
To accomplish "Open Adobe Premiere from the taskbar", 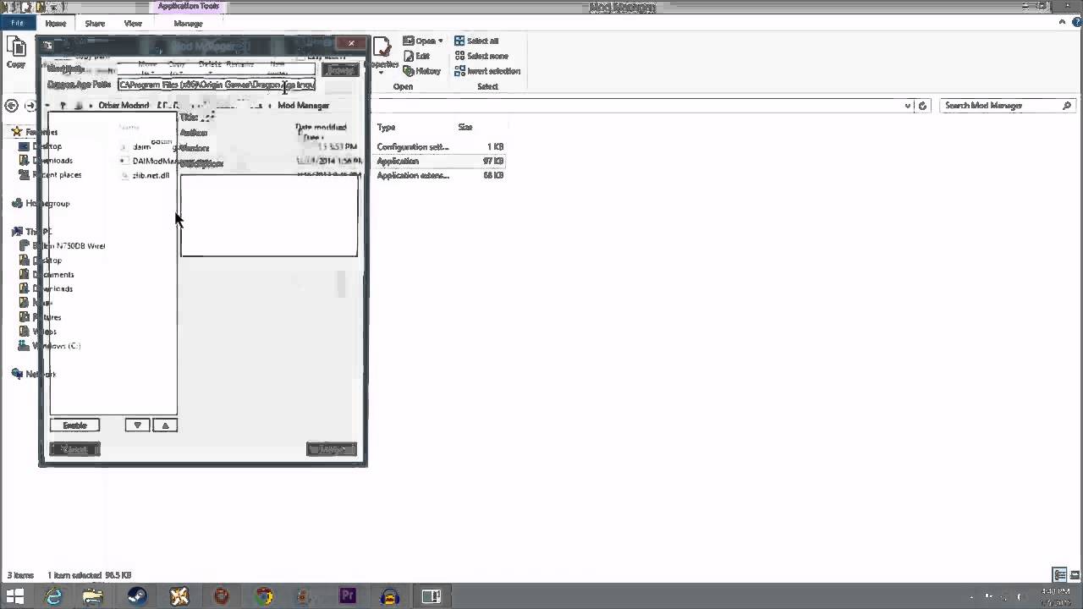I will 348,596.
